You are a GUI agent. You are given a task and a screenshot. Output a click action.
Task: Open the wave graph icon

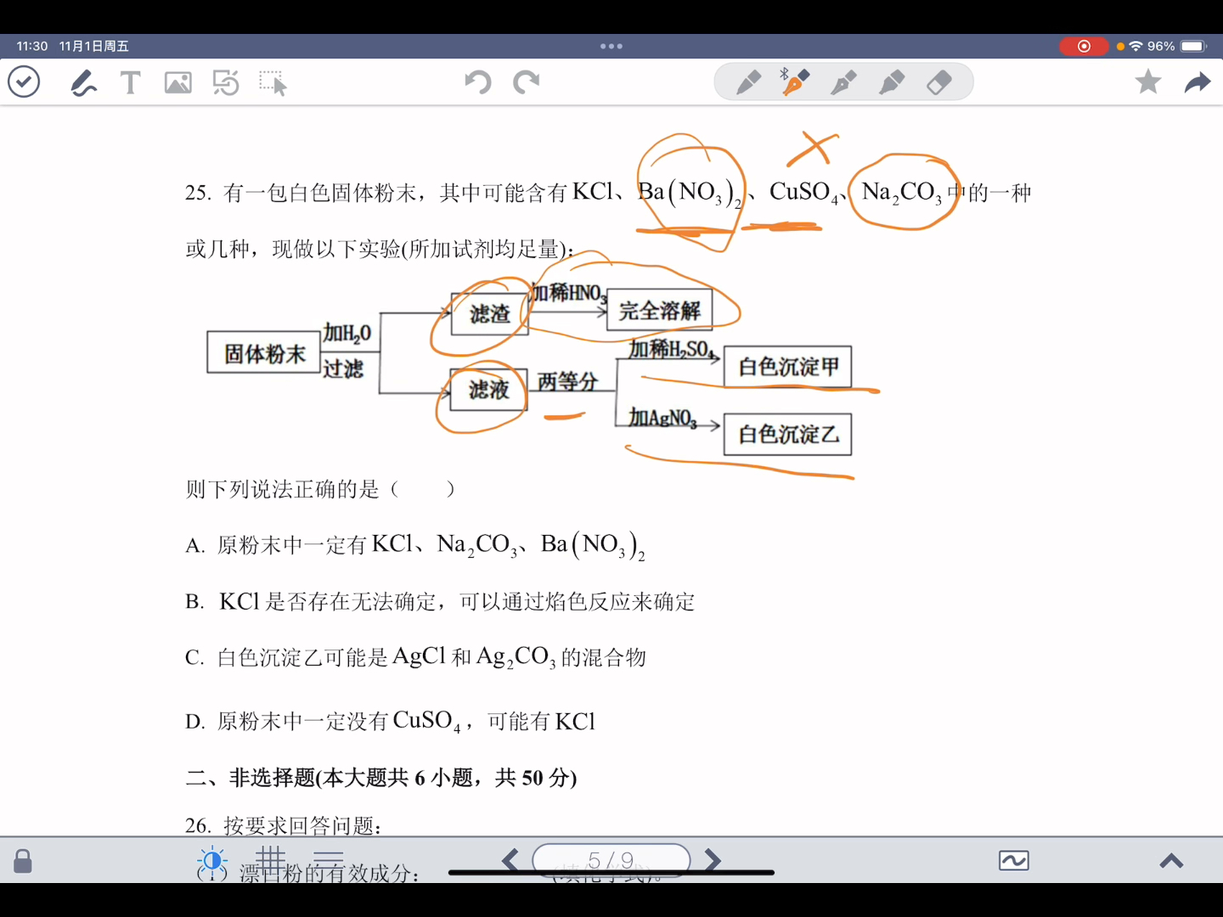click(x=1014, y=861)
